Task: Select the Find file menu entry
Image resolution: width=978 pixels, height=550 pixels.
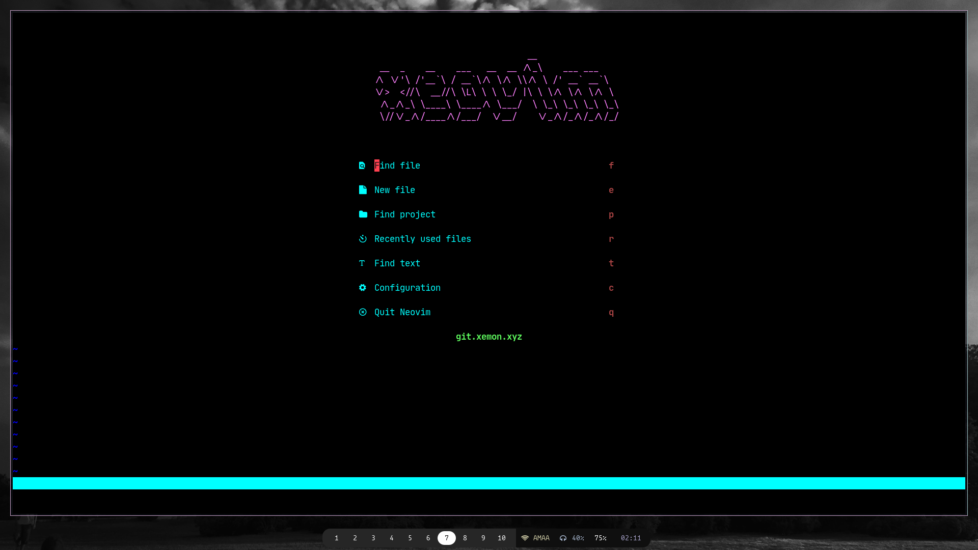Action: point(397,166)
